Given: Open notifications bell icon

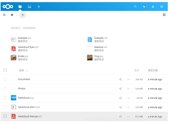Looking at the screenshot, I should [x=144, y=7].
